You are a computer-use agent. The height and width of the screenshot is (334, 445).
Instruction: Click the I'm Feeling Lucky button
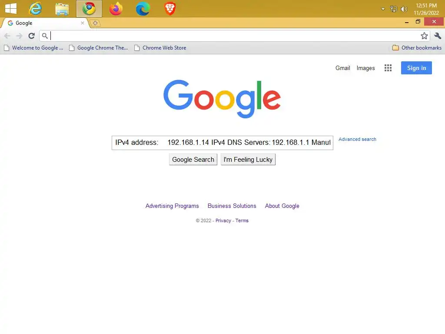click(248, 160)
